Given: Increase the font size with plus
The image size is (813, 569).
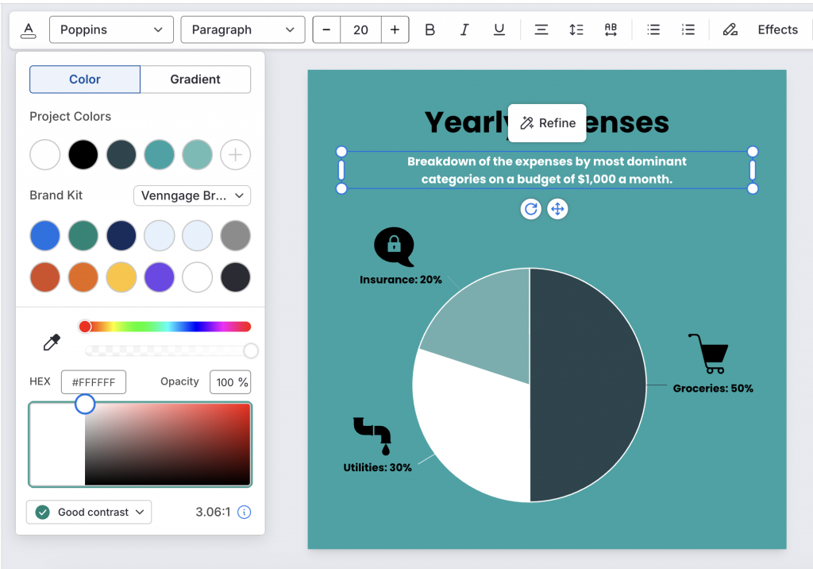Looking at the screenshot, I should (395, 29).
